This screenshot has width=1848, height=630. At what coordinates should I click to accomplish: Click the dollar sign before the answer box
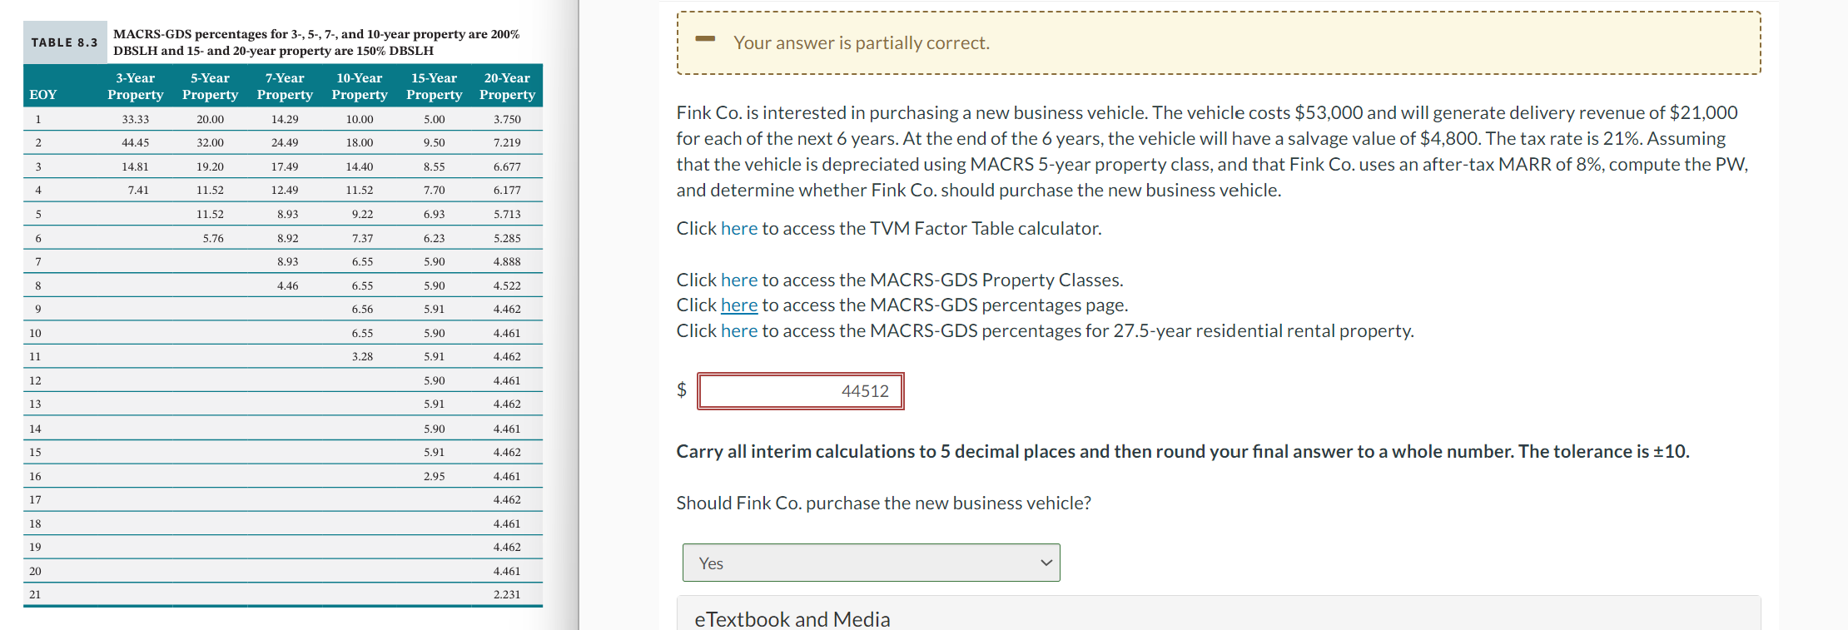click(x=682, y=389)
